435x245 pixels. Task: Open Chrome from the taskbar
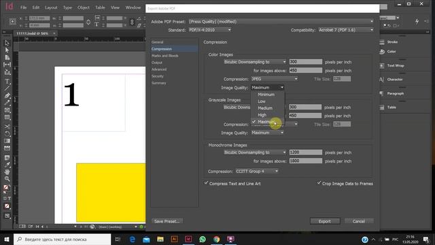click(216, 239)
